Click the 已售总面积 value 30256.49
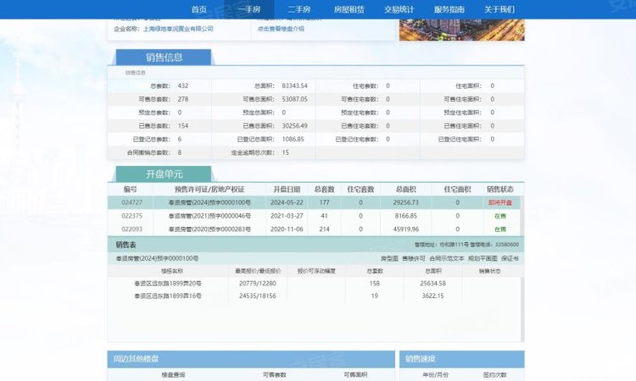Image resolution: width=636 pixels, height=381 pixels. 295,126
